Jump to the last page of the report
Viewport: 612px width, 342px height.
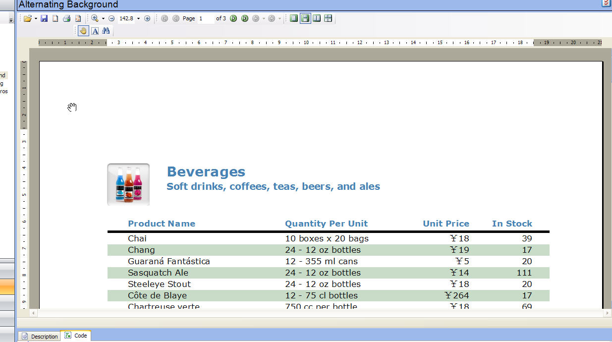pos(245,18)
